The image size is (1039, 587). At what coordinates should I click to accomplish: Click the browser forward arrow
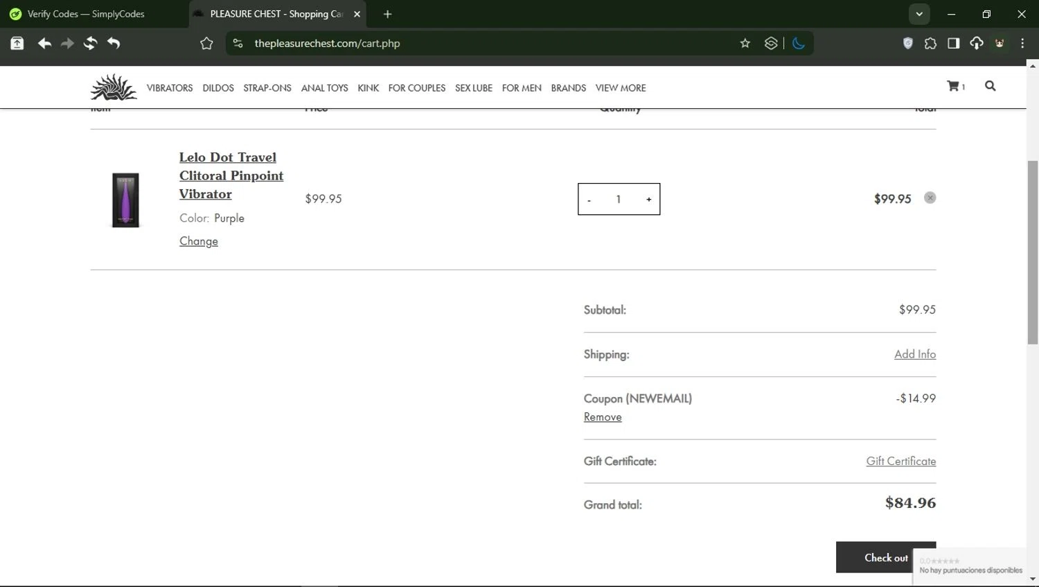(x=67, y=44)
